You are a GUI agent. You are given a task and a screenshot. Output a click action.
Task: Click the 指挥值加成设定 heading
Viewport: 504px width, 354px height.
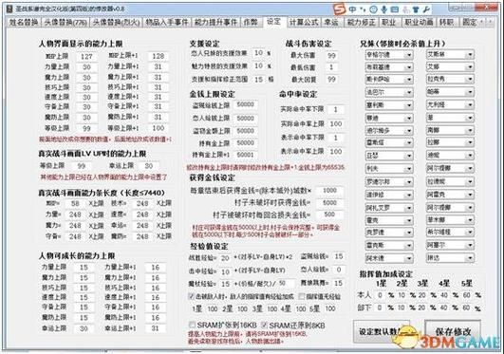pyautogui.click(x=385, y=274)
